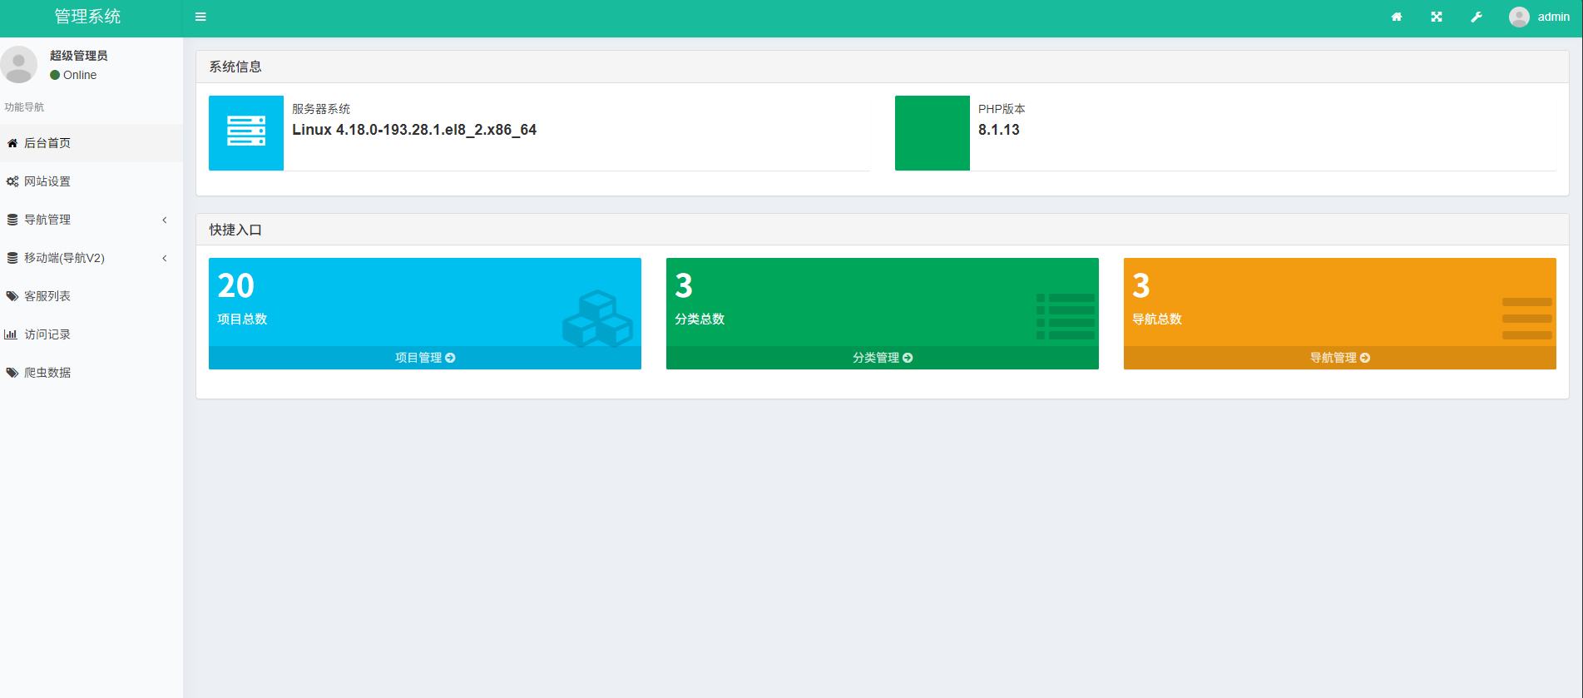
Task: Click the tag icon beside 客服列表
Action: coord(12,296)
